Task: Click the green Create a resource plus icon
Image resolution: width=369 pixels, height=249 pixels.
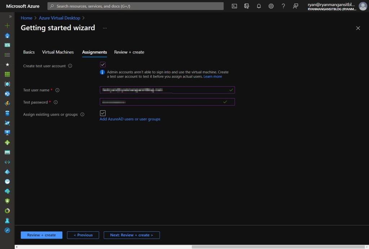Action: pos(7,26)
